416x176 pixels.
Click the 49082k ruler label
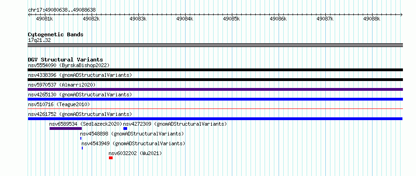[x=91, y=19]
